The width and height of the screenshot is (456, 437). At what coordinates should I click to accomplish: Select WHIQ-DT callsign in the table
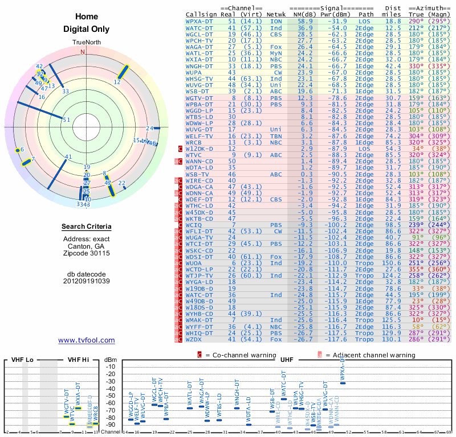[x=199, y=333]
